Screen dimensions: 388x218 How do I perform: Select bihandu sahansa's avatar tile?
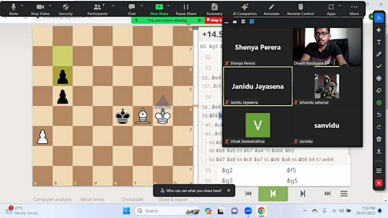pyautogui.click(x=327, y=87)
